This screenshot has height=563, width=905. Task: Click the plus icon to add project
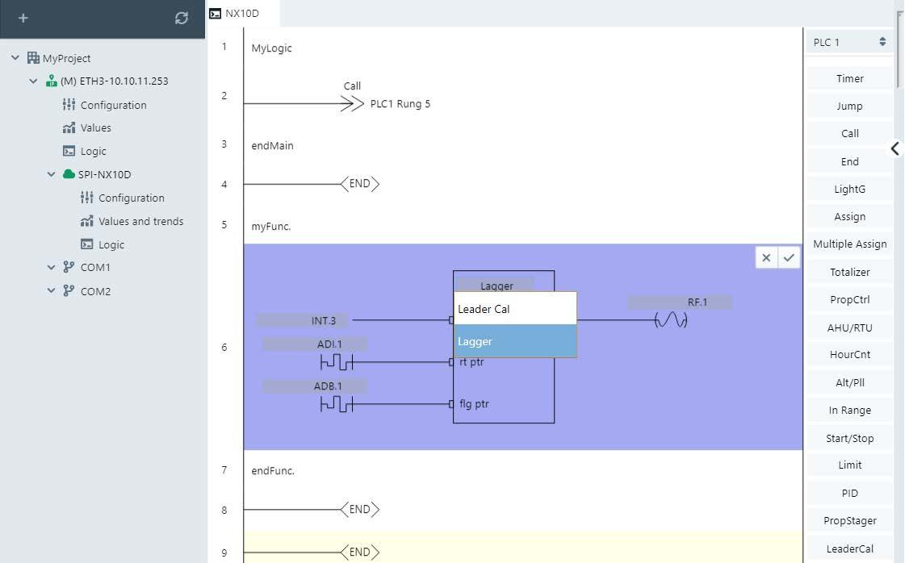point(23,18)
